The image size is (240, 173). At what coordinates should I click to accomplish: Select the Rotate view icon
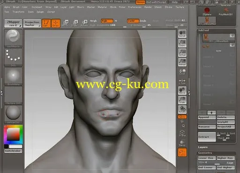[182, 109]
